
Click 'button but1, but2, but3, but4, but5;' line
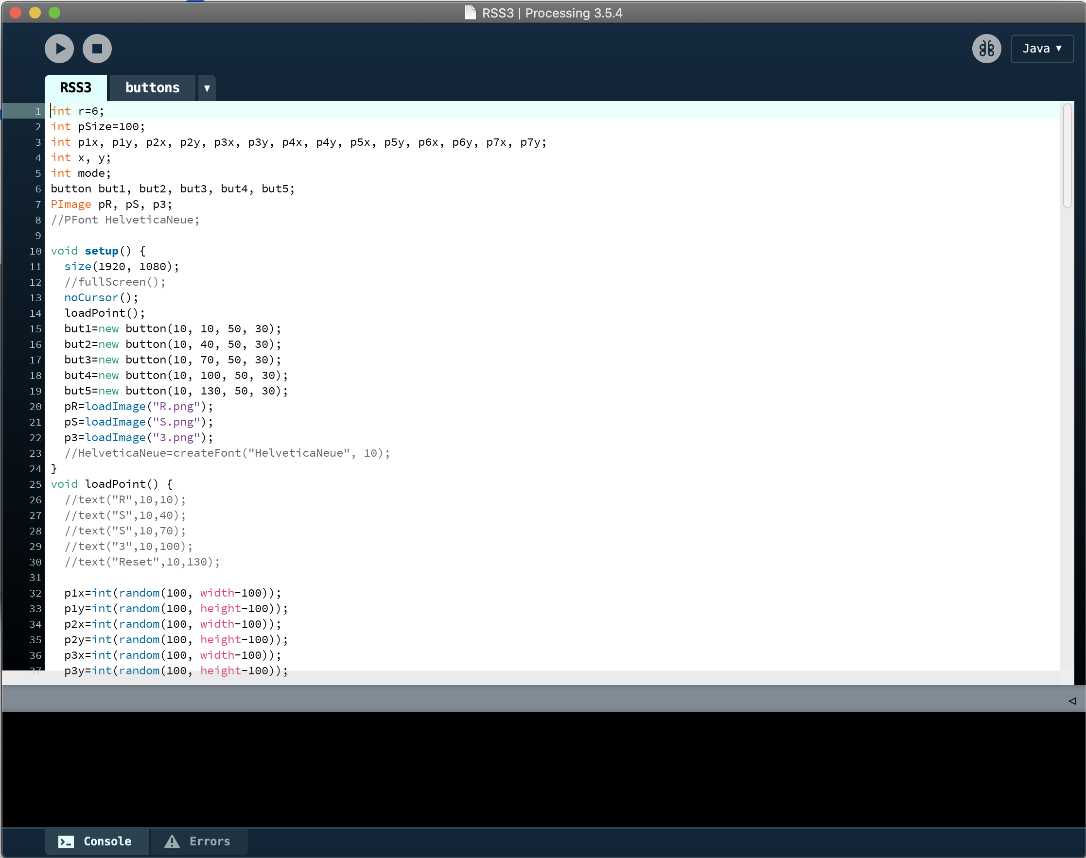coord(173,189)
